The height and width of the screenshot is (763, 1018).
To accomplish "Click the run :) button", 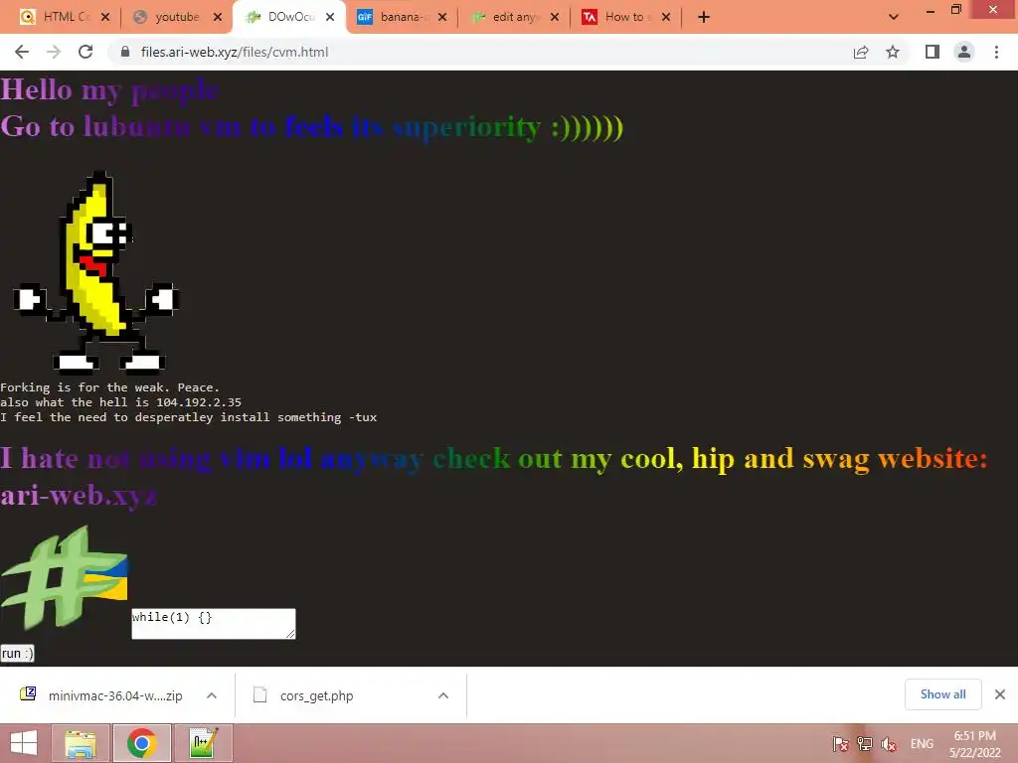I will point(17,653).
